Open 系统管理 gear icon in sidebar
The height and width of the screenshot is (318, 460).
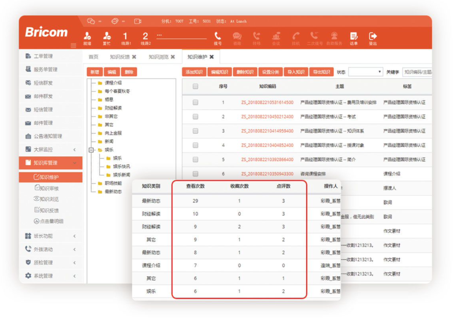(28, 276)
